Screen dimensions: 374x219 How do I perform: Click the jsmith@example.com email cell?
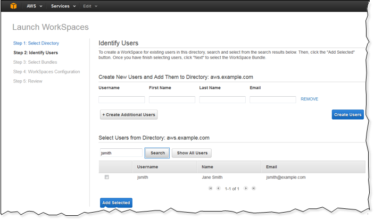tap(286, 178)
